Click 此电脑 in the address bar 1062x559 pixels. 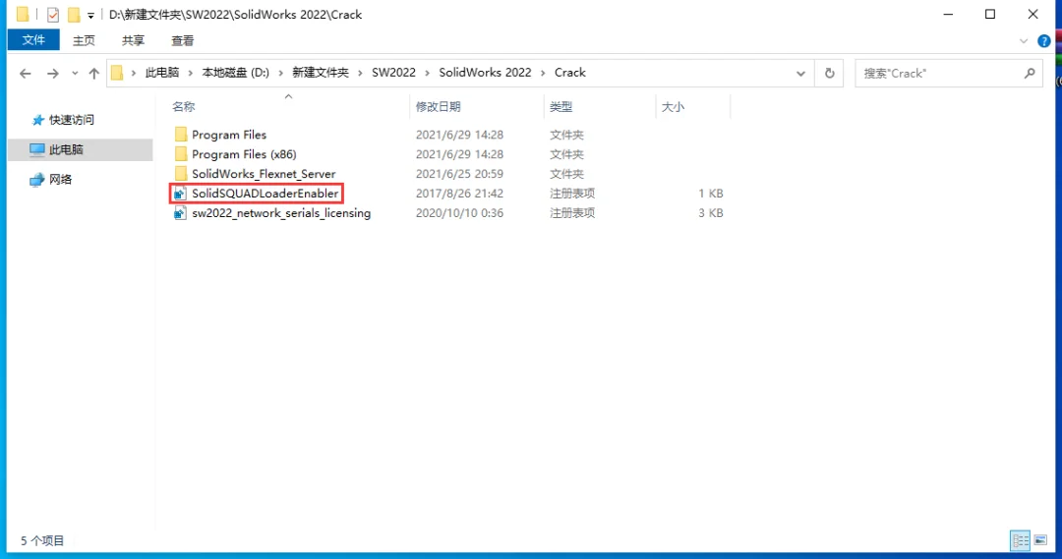(x=162, y=73)
